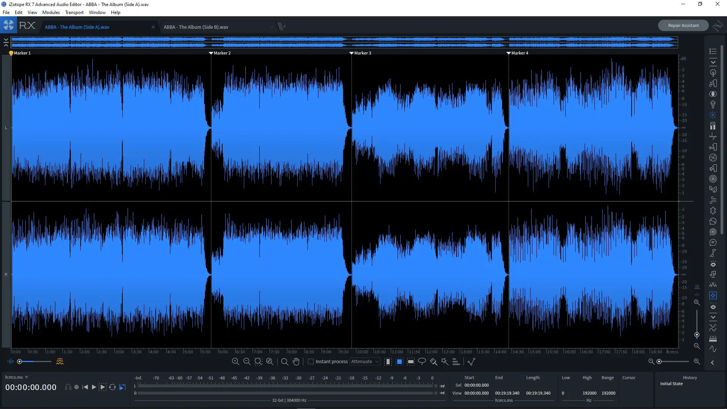
Task: Open the De-ess module
Action: (713, 147)
